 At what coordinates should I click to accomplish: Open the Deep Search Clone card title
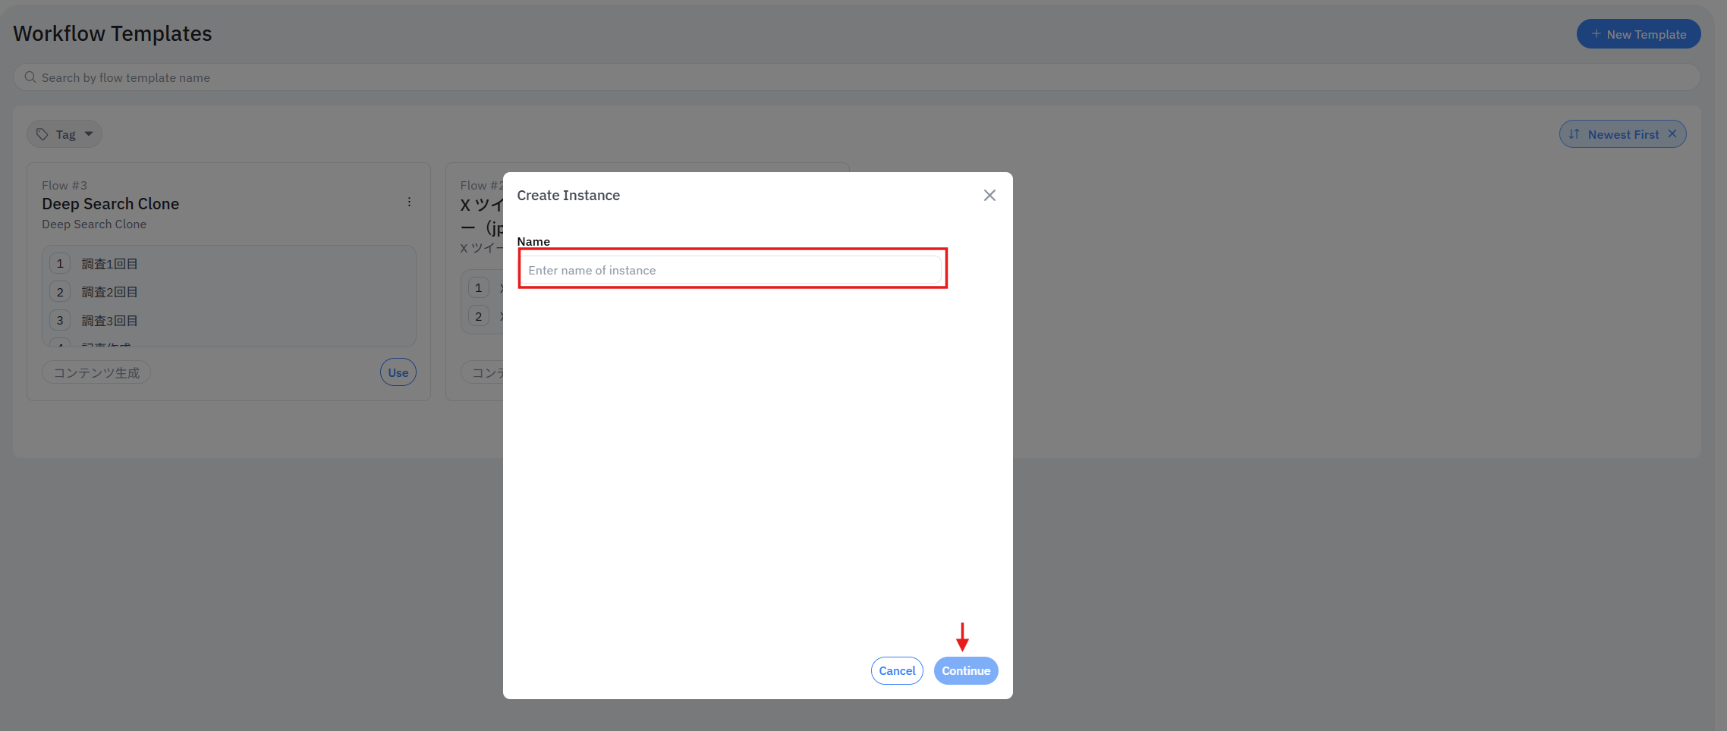click(111, 204)
